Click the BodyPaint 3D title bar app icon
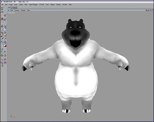This screenshot has width=154, height=122. [2, 2]
